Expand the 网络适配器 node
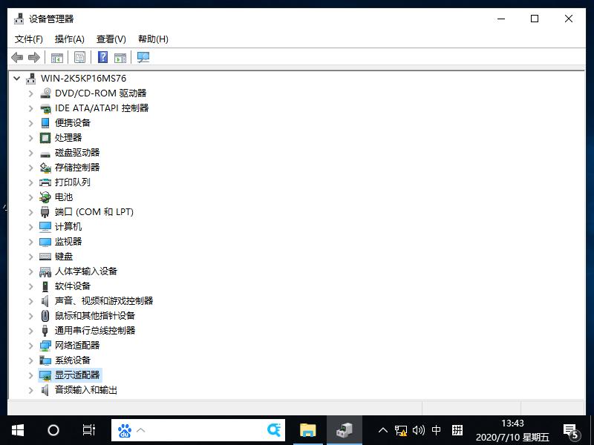Viewport: 594px width, 445px height. coord(29,345)
